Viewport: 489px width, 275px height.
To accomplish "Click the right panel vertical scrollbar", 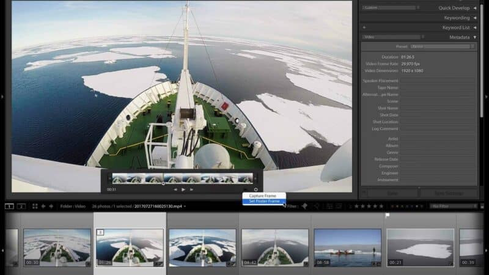I will pos(482,61).
